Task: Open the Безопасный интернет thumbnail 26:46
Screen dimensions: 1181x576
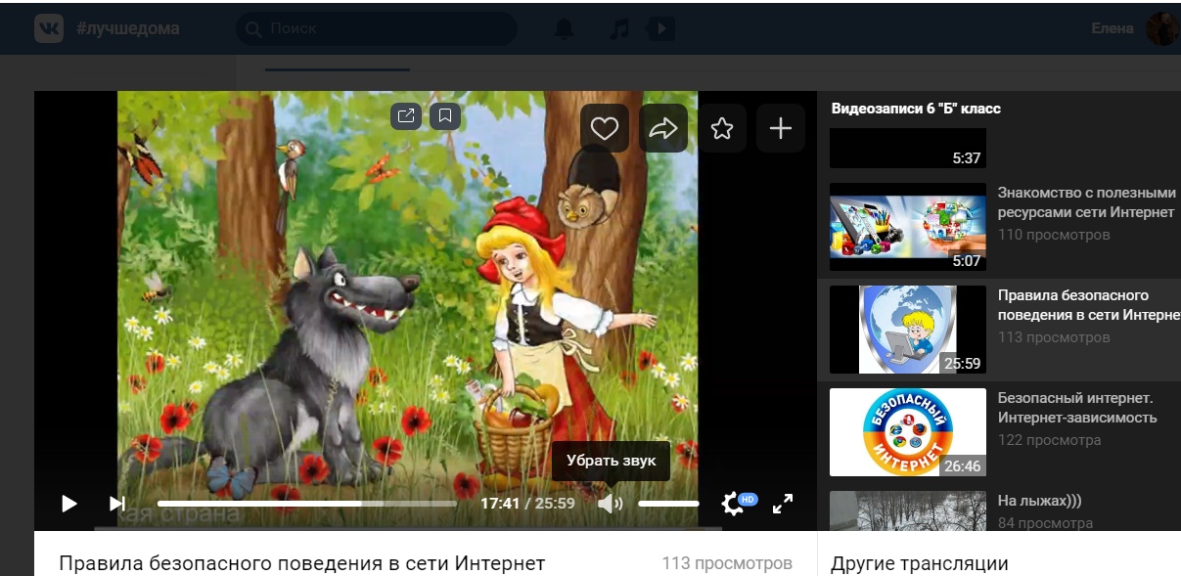Action: point(908,432)
